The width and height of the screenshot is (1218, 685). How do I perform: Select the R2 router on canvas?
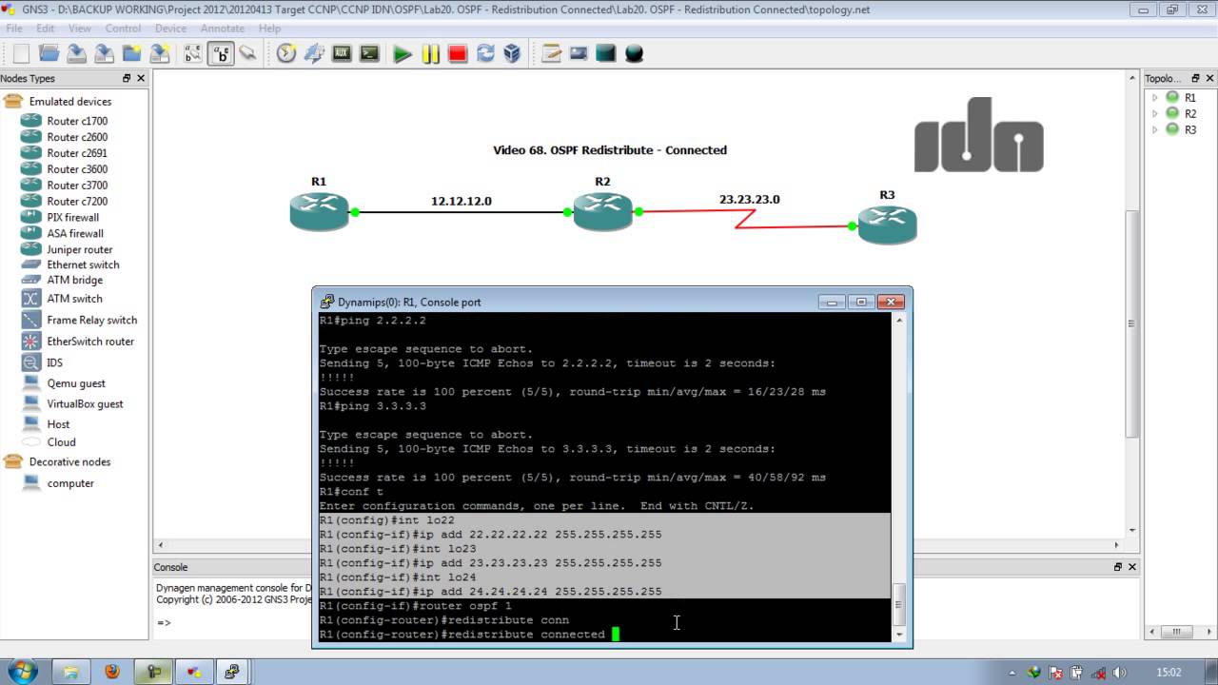(x=602, y=211)
